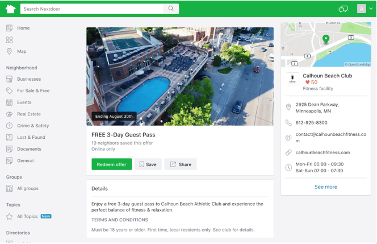Click the For Sale & Free tag icon
Image resolution: width=377 pixels, height=244 pixels.
tap(9, 90)
